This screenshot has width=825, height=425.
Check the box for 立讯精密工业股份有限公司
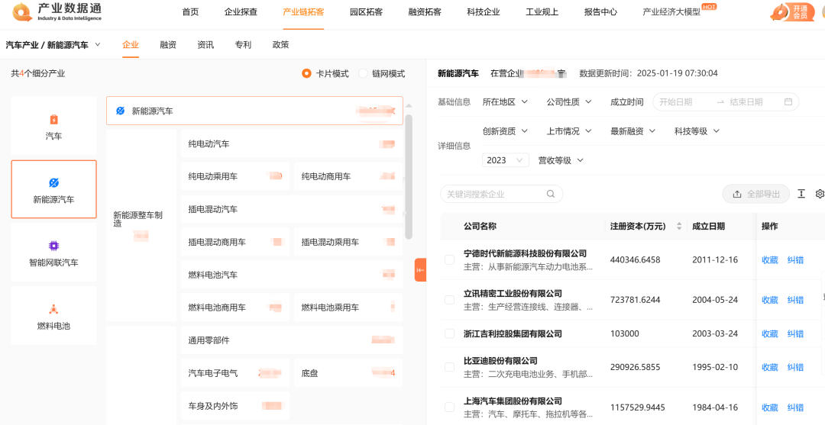click(449, 300)
